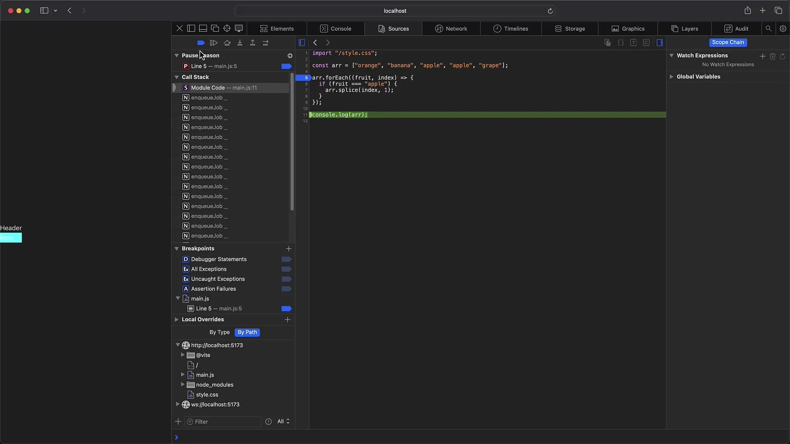Open style.css in the resource tree
The height and width of the screenshot is (444, 790).
click(x=207, y=395)
